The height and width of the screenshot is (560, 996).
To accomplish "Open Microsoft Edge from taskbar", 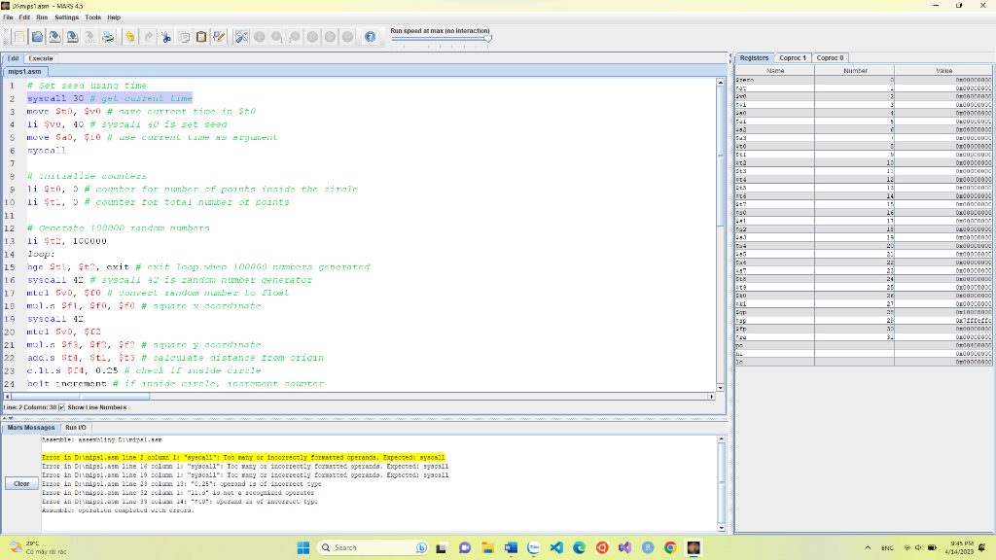I will pos(580,547).
